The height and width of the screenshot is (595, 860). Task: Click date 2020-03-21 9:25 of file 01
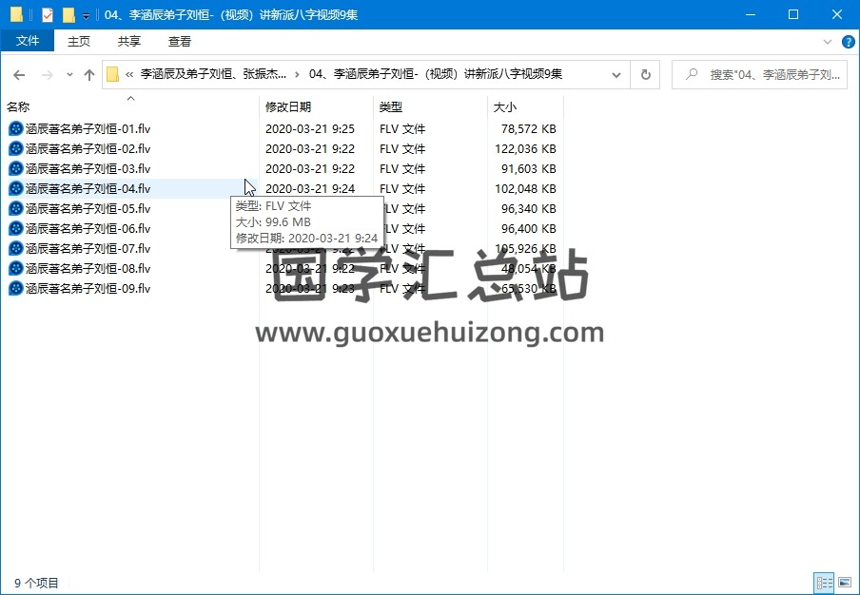pyautogui.click(x=310, y=128)
